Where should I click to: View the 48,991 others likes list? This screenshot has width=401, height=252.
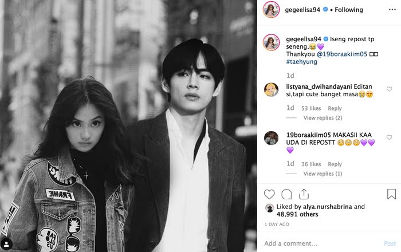coord(297,214)
